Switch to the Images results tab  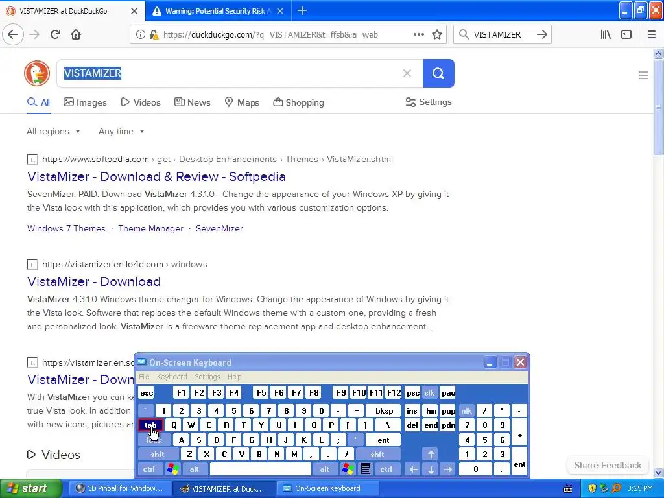tap(85, 102)
